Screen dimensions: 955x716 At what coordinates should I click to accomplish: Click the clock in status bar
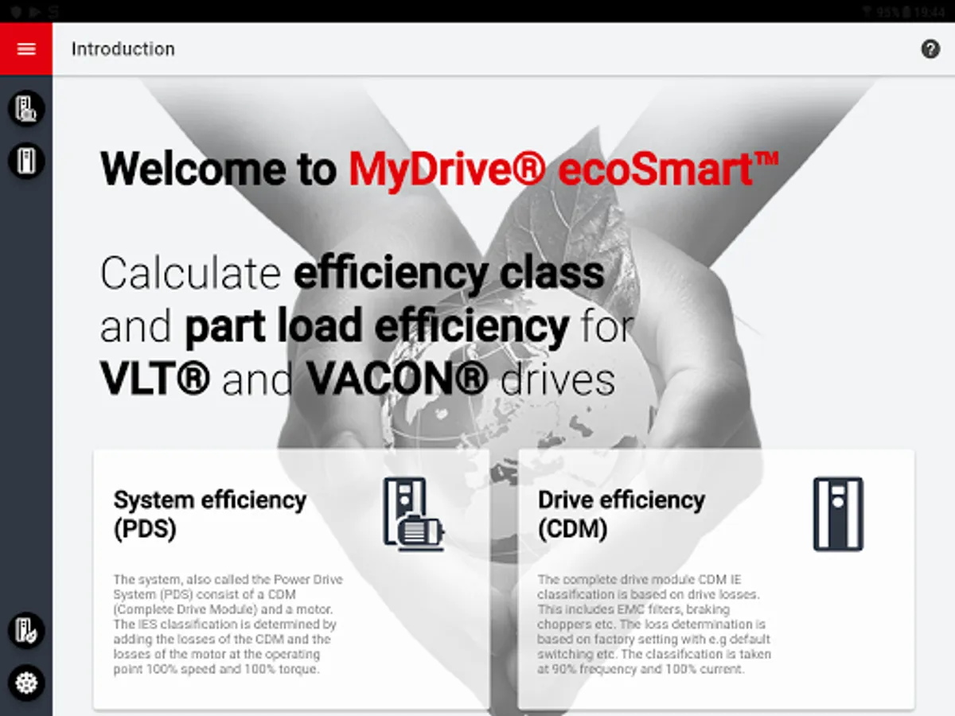pos(929,11)
